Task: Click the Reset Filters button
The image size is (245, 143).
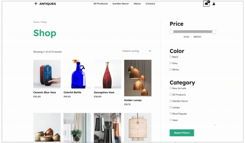Action: click(182, 133)
